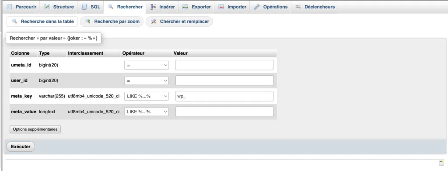Open Chercher et remplacer sub-tab

click(x=179, y=21)
